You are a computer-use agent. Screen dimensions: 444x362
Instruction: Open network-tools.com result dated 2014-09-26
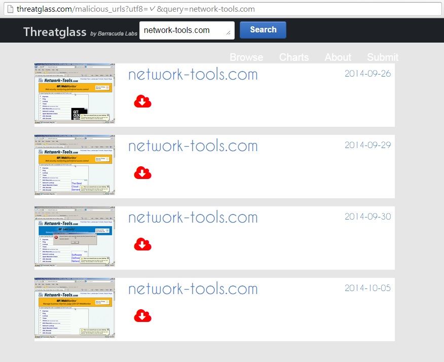pos(193,75)
